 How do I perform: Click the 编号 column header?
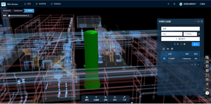coord(196,54)
